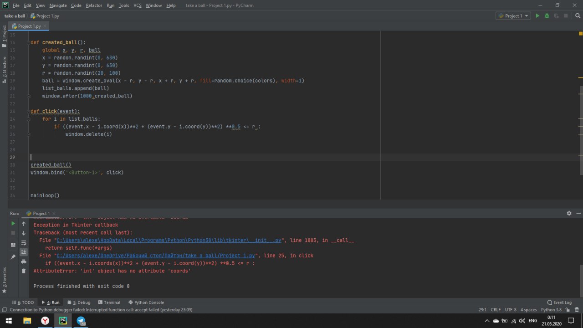
Task: Switch to the 5: Debug tool tab
Action: (x=79, y=302)
